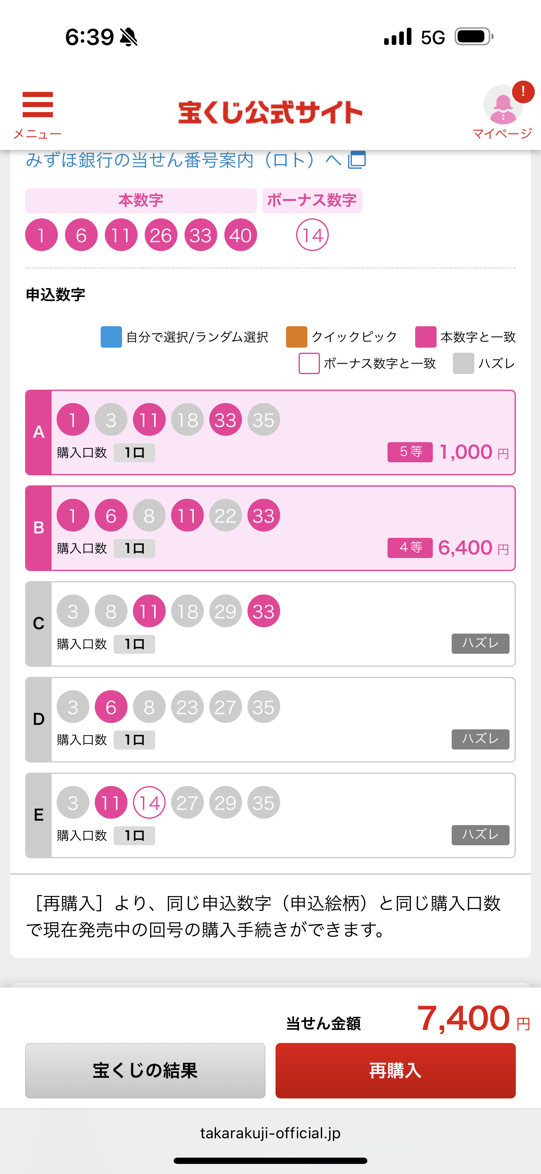The width and height of the screenshot is (541, 1174).
Task: Tap the bonus number 14 ball
Action: point(312,235)
